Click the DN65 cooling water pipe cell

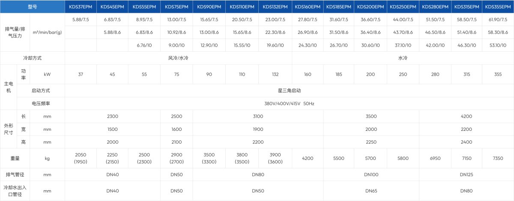[371, 191]
